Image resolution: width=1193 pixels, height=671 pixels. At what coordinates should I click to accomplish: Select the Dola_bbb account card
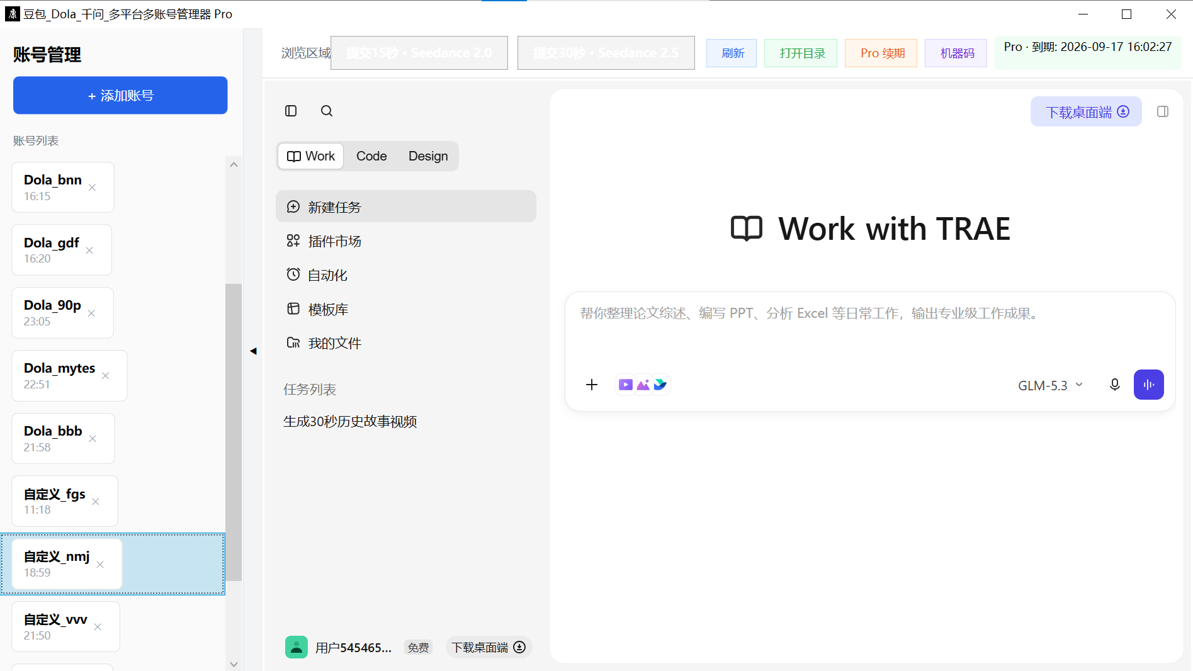tap(63, 438)
